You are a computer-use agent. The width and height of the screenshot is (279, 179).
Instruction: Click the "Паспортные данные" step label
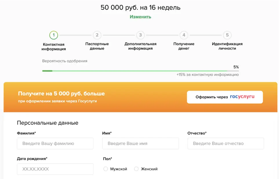[97, 46]
